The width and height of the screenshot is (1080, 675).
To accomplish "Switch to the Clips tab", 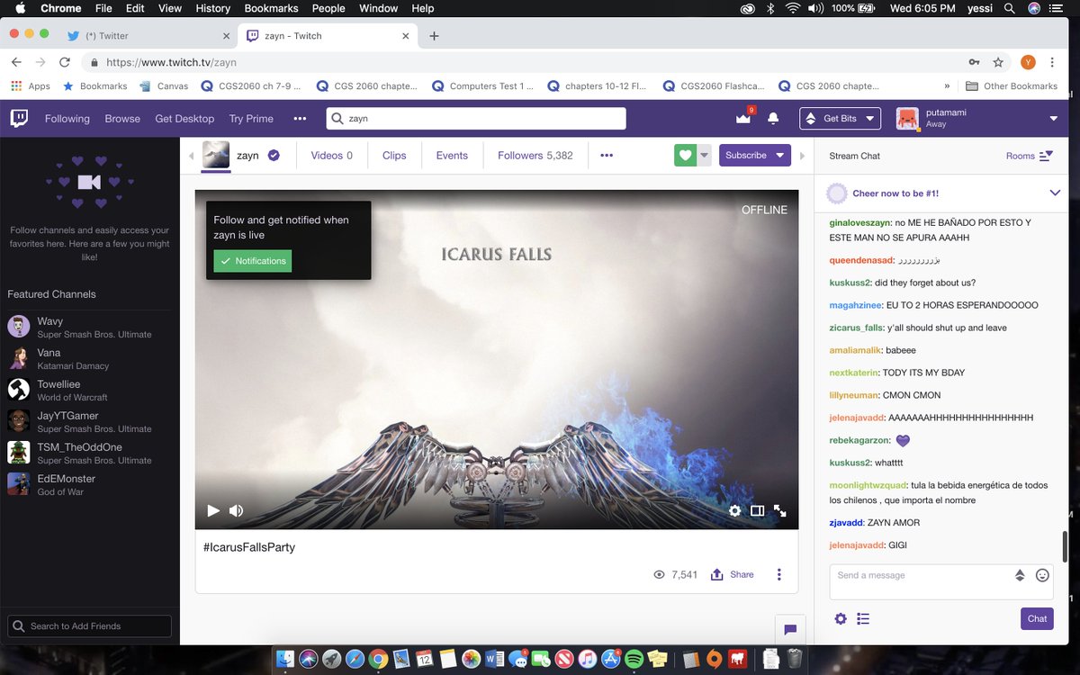I will (x=394, y=155).
